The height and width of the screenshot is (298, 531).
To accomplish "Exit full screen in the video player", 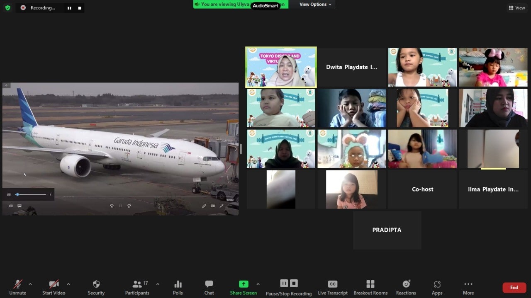I will (222, 206).
